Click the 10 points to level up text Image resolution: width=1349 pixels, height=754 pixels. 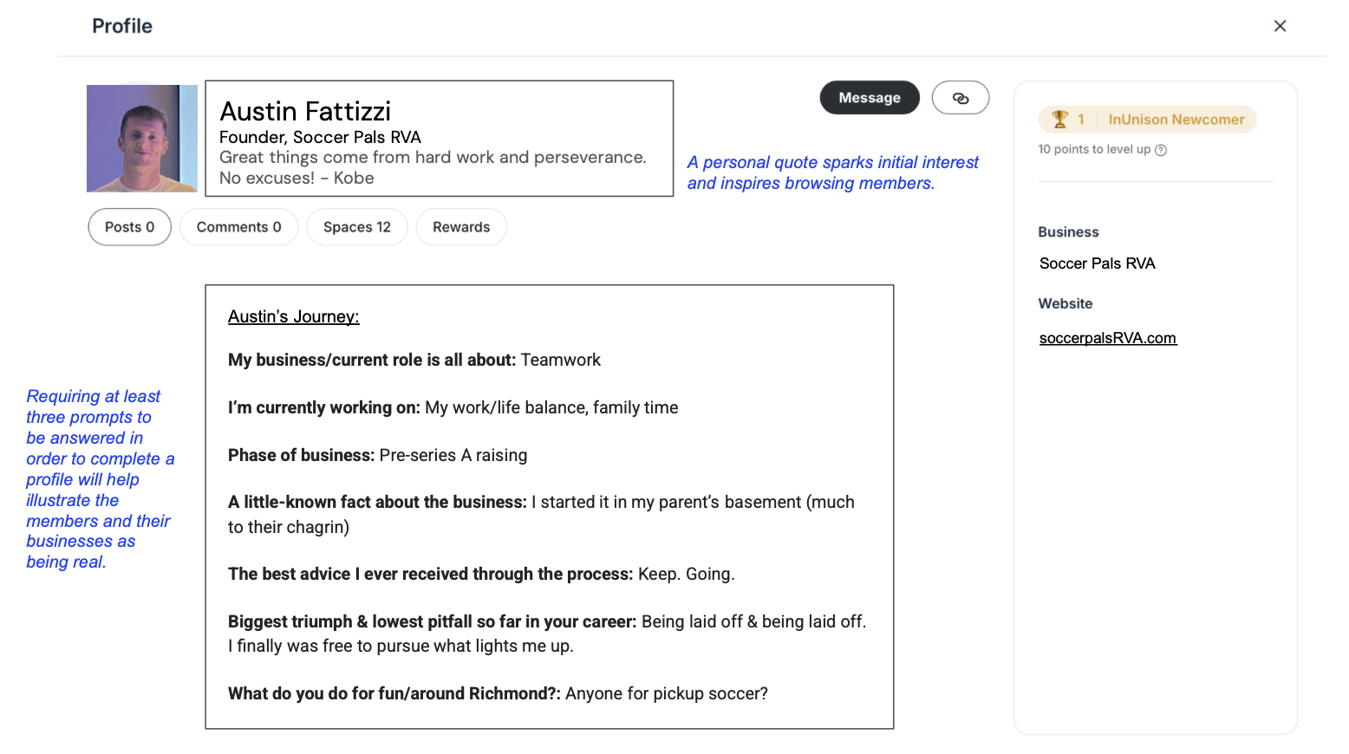point(1093,149)
